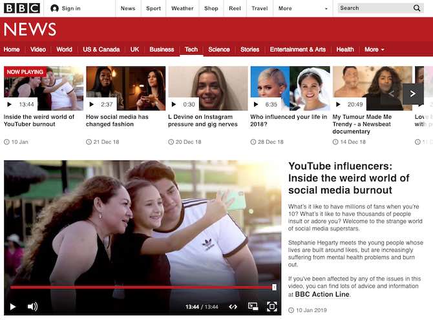Image resolution: width=433 pixels, height=325 pixels.
Task: Select the Tech section tab
Action: [191, 50]
